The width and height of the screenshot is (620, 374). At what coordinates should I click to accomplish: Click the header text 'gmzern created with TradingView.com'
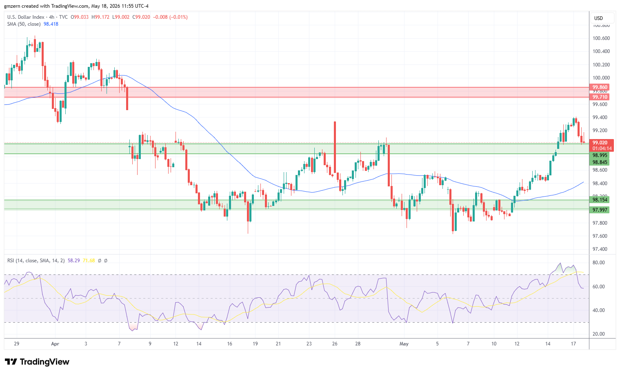[46, 6]
